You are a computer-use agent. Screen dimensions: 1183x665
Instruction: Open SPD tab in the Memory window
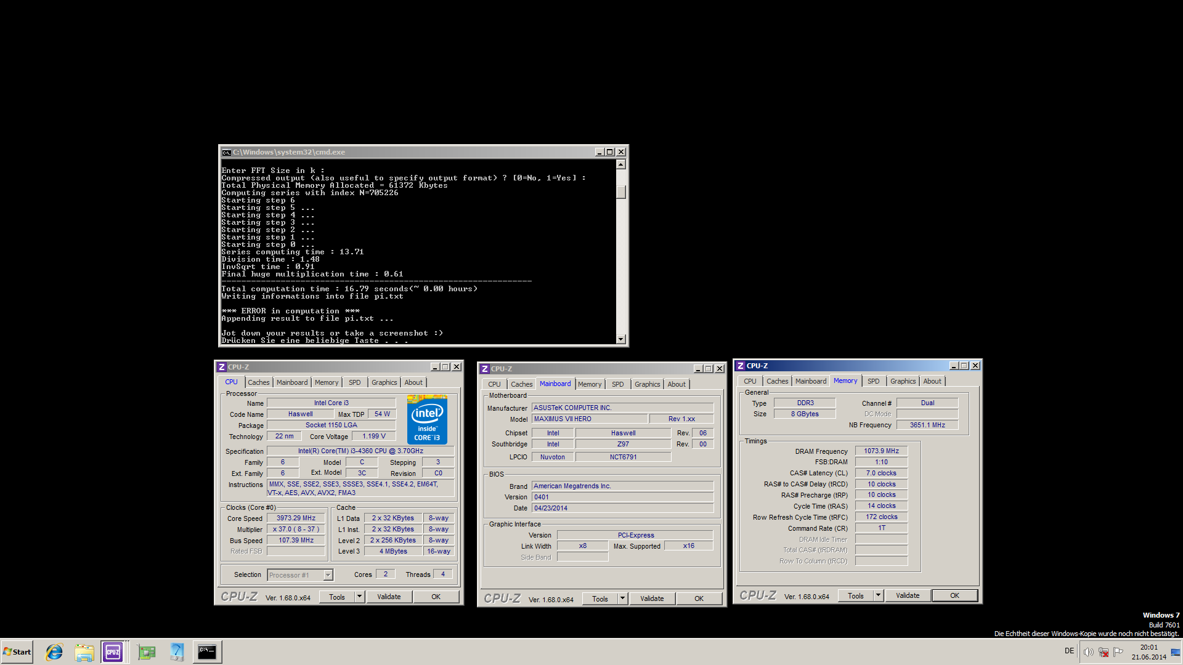click(x=874, y=381)
